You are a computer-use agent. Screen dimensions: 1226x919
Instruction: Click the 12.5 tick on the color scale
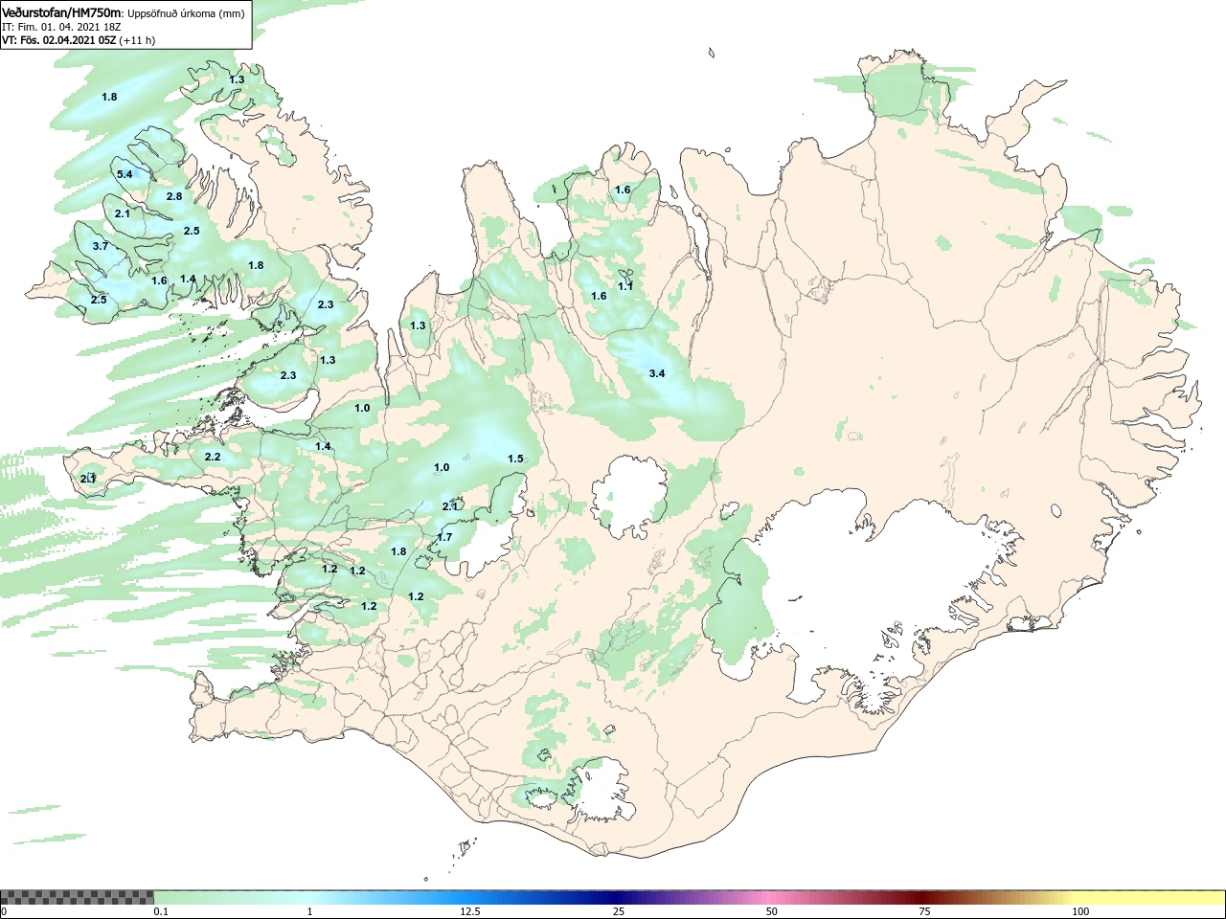[469, 911]
